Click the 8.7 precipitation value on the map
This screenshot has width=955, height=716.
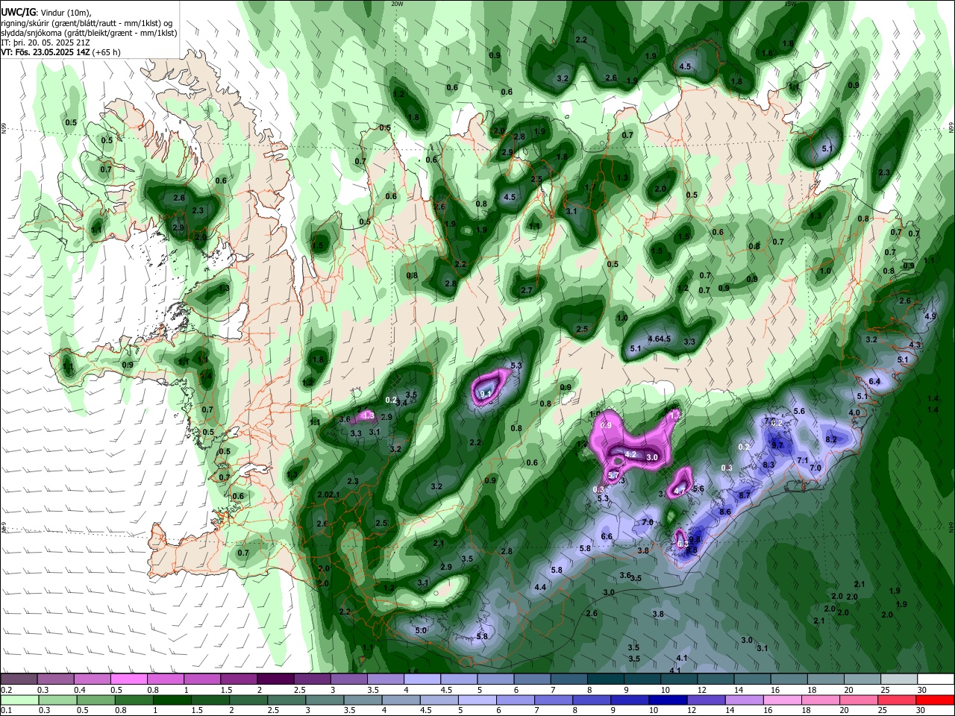pyautogui.click(x=745, y=495)
